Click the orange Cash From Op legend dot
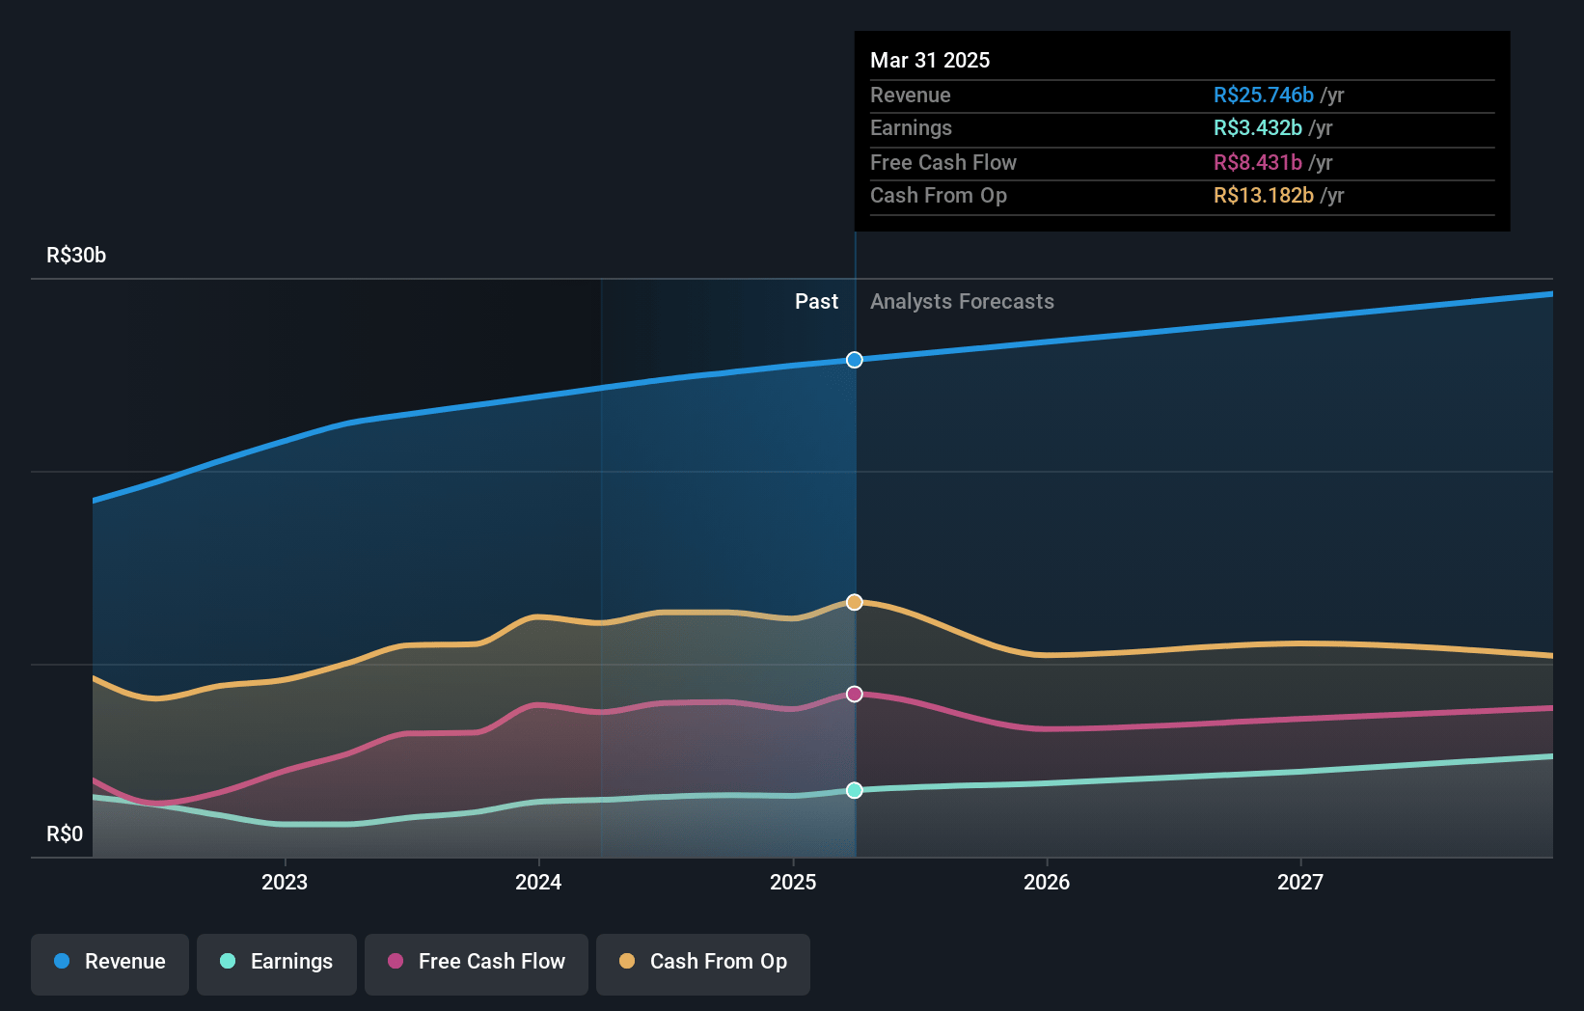 627,961
